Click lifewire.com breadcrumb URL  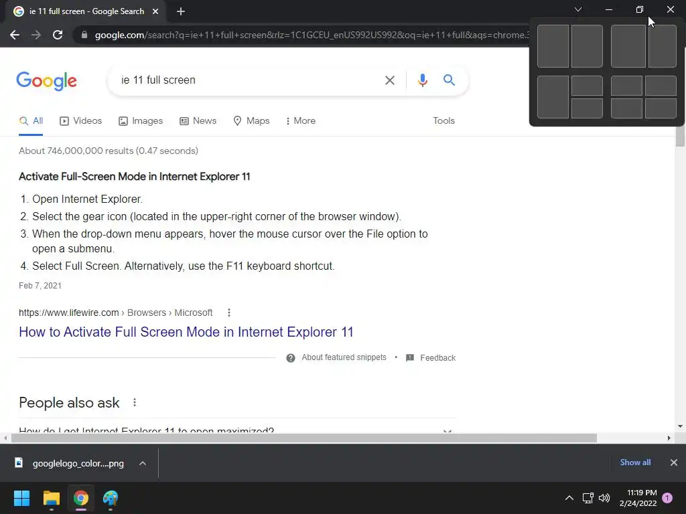(115, 313)
